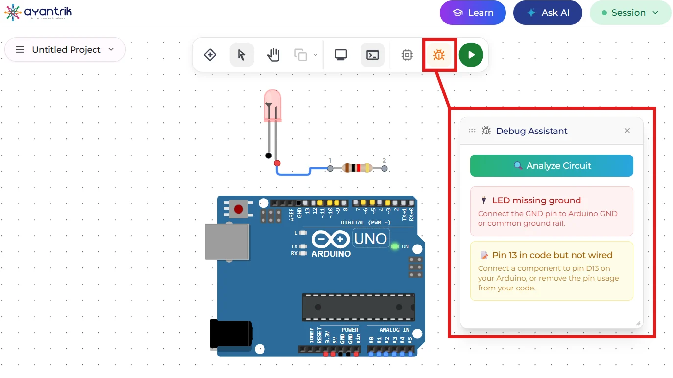Click the Ayantrik logo
The image size is (673, 378).
click(38, 13)
